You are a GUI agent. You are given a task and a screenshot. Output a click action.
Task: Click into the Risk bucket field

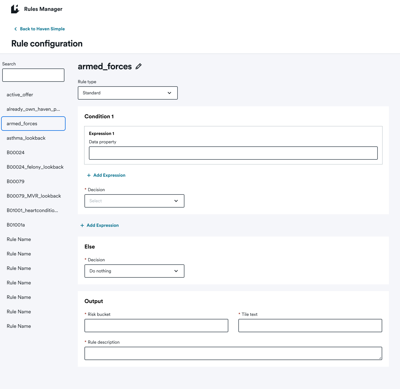[156, 326]
